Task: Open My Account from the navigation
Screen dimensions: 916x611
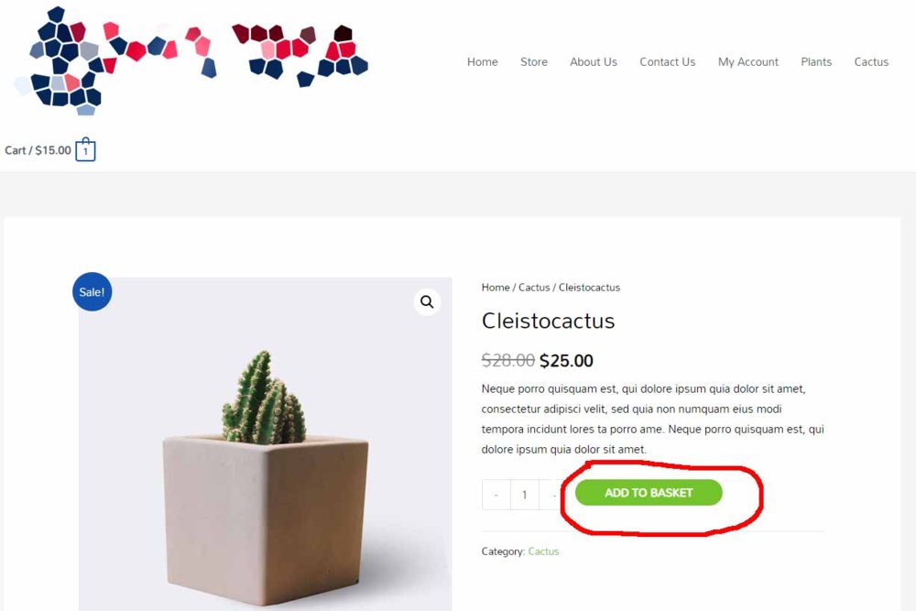Action: [748, 62]
